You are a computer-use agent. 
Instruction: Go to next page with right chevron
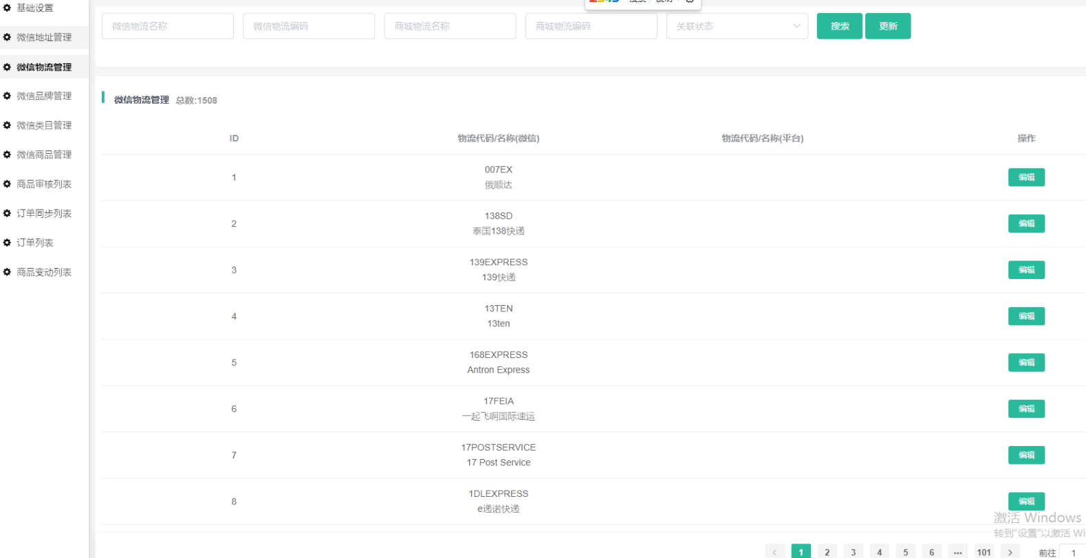tap(1010, 553)
